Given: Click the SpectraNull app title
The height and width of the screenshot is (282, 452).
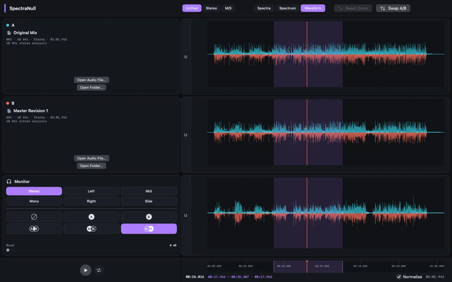Looking at the screenshot, I should 23,8.
